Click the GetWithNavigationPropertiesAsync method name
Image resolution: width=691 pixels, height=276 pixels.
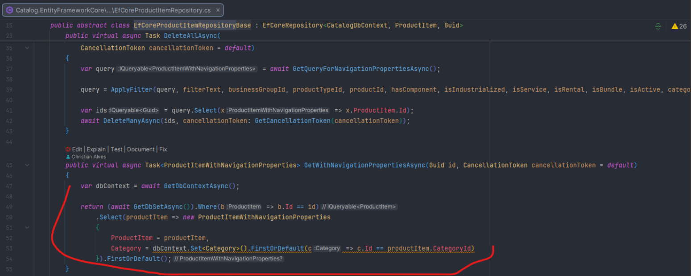pyautogui.click(x=364, y=165)
